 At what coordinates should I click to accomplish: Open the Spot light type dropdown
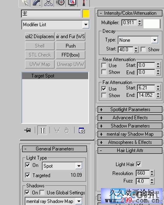tap(62, 166)
